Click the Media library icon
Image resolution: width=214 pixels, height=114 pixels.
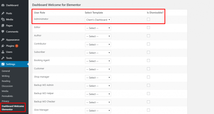click(x=3, y=19)
